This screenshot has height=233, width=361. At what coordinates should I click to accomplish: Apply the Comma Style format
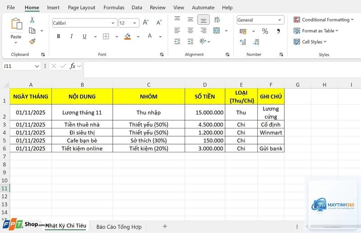click(278, 31)
